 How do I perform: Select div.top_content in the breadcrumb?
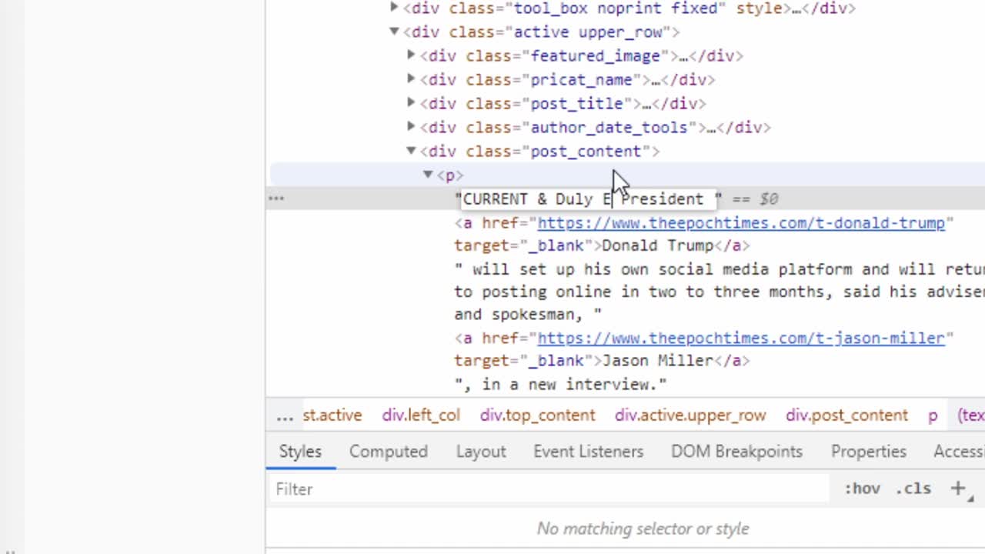(x=538, y=415)
